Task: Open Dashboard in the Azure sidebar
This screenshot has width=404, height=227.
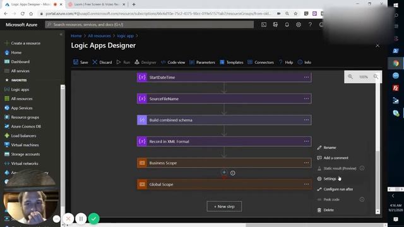Action: point(17,62)
